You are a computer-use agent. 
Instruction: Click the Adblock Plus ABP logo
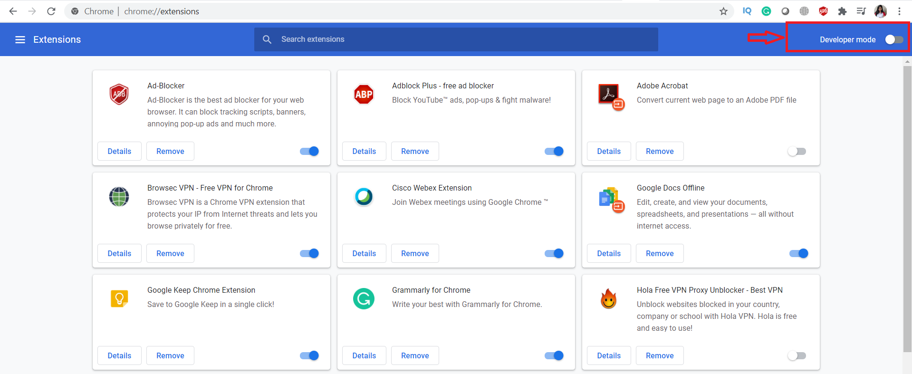click(x=364, y=94)
